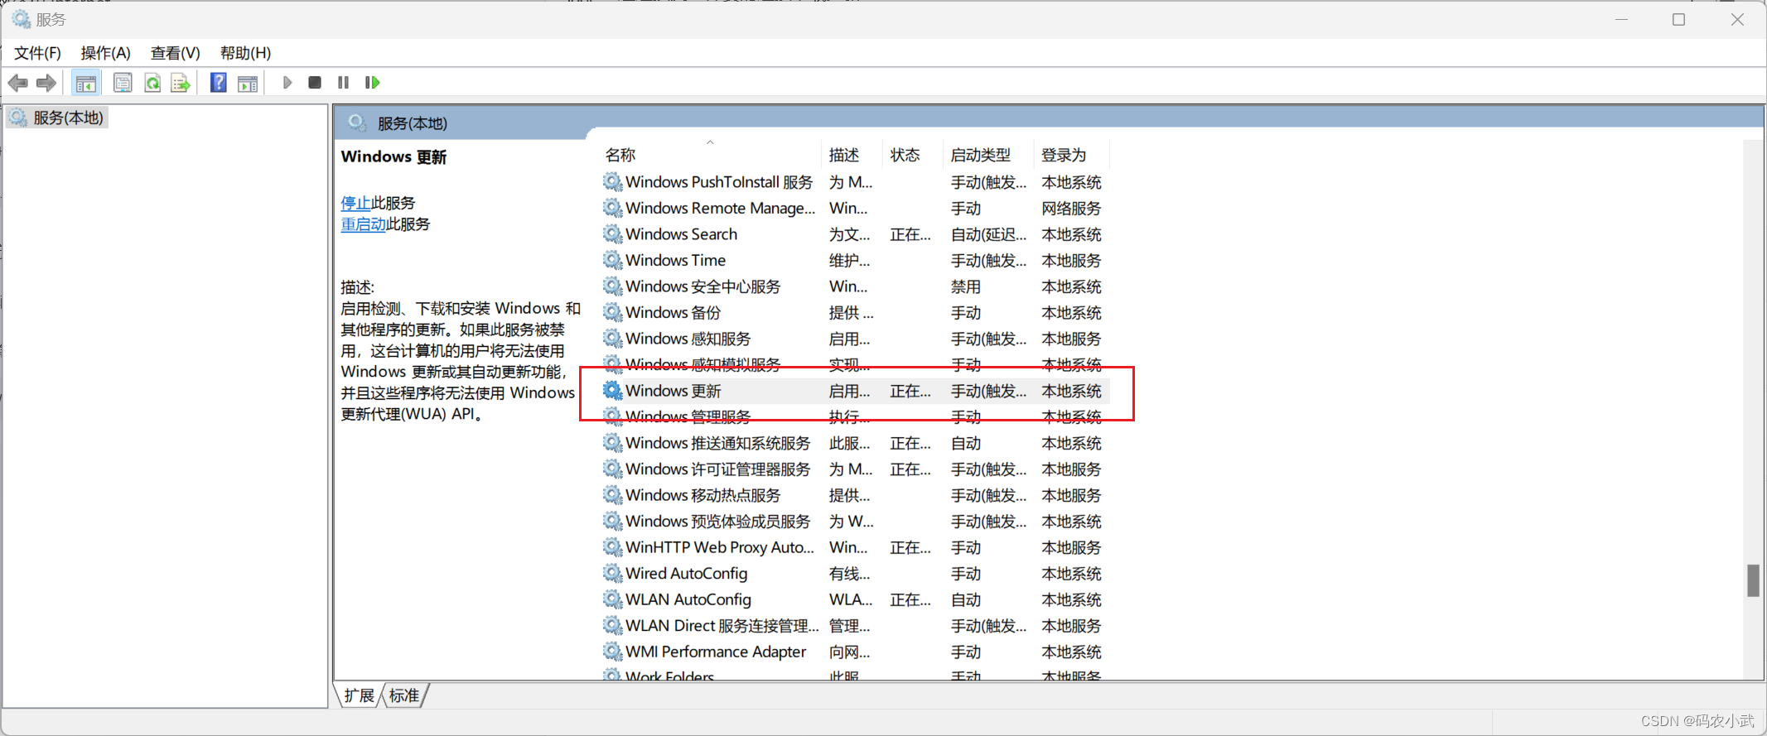Click the Refresh toolbar icon
This screenshot has height=736, width=1767.
[152, 83]
